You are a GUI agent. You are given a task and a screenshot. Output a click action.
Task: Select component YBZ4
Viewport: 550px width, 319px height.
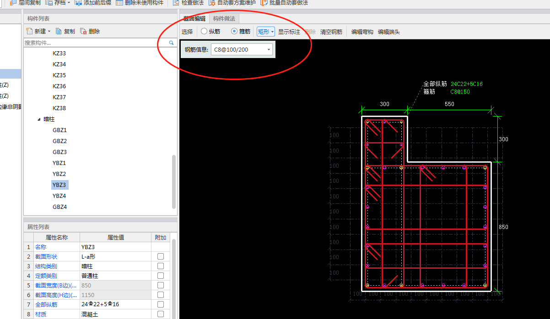coord(59,196)
